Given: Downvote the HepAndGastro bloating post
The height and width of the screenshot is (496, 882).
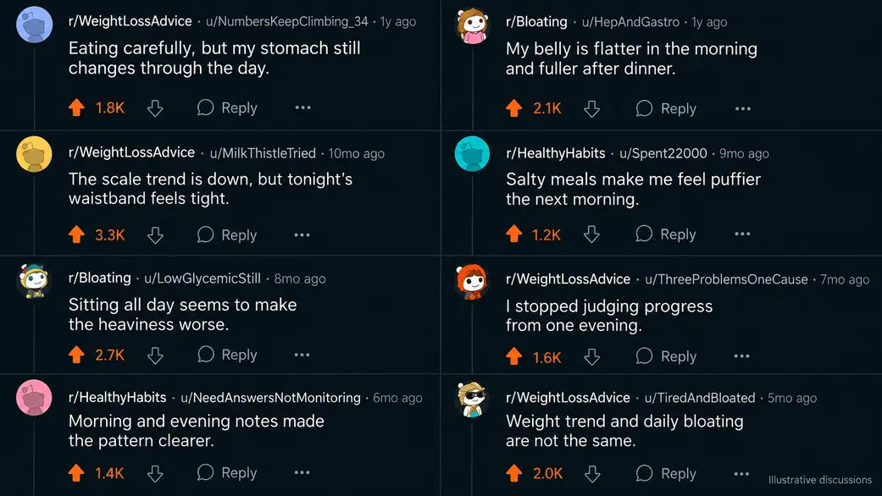Looking at the screenshot, I should pyautogui.click(x=591, y=108).
